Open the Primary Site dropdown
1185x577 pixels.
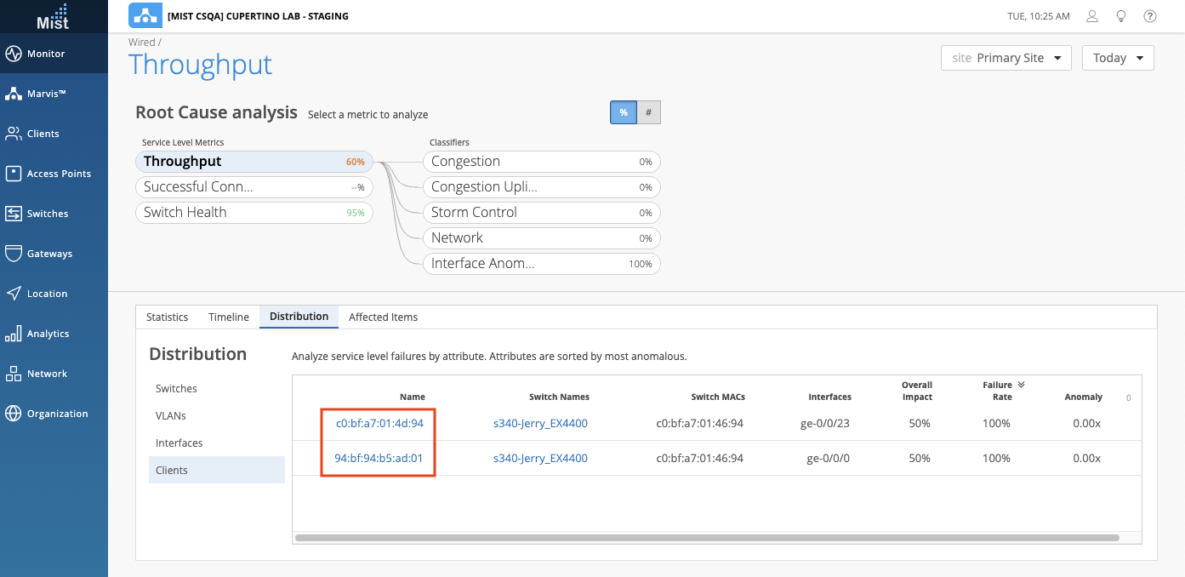click(x=1006, y=58)
